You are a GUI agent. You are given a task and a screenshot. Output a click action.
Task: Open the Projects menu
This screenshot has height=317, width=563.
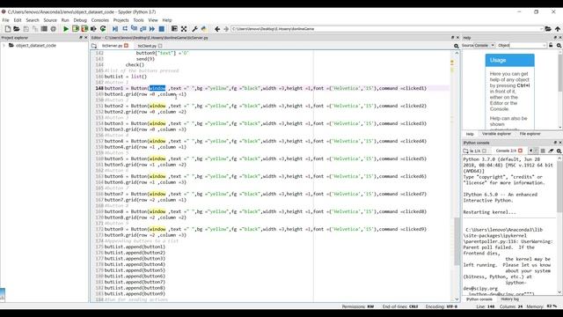click(x=121, y=20)
